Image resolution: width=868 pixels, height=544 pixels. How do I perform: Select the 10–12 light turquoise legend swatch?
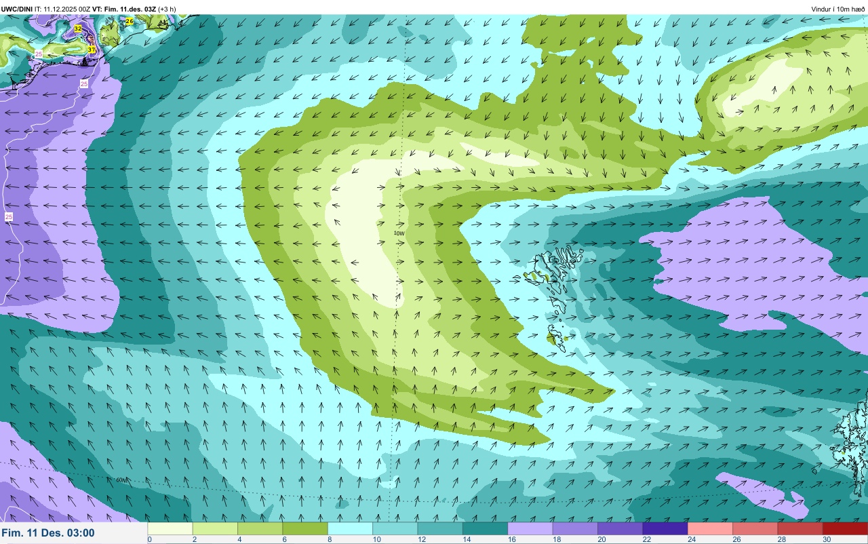[x=395, y=528]
